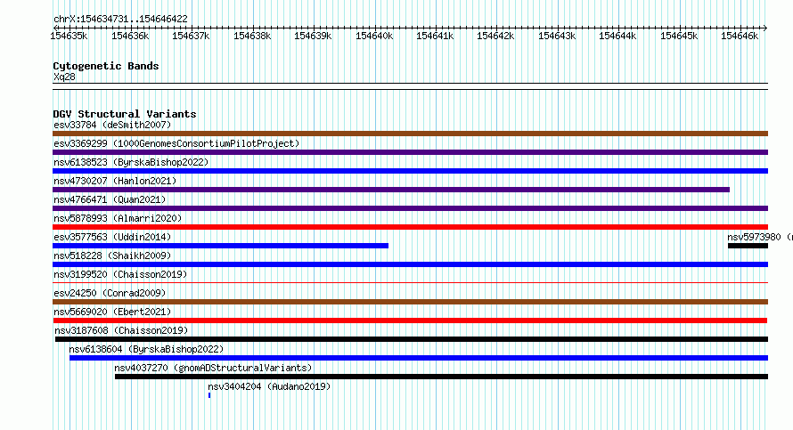Select the Xq28 band label
Viewport: 793px width, 430px height.
(64, 77)
